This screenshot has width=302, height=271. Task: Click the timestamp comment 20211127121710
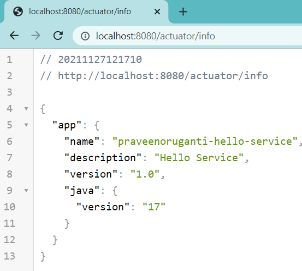[100, 60]
